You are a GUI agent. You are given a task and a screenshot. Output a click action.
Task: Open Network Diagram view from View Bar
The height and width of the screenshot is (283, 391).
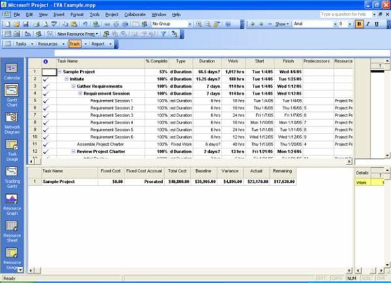(x=12, y=123)
